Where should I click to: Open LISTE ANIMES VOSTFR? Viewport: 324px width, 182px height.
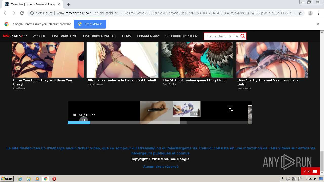pyautogui.click(x=99, y=36)
